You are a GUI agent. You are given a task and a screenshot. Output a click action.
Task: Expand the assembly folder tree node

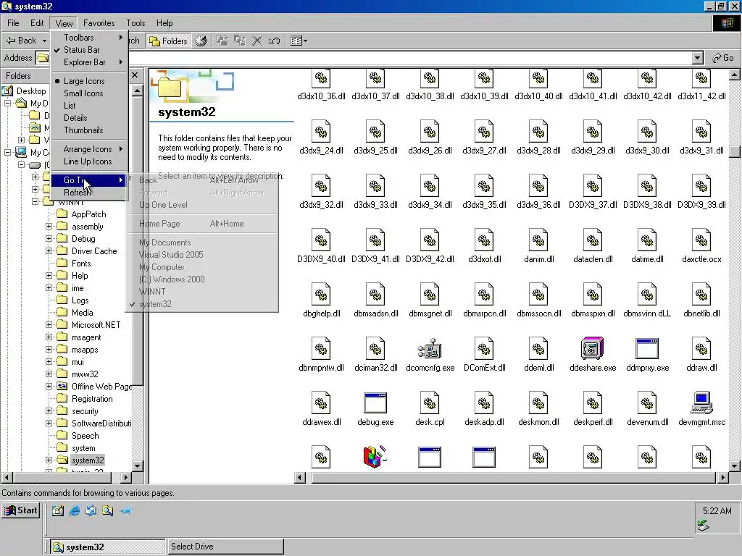[x=49, y=227]
